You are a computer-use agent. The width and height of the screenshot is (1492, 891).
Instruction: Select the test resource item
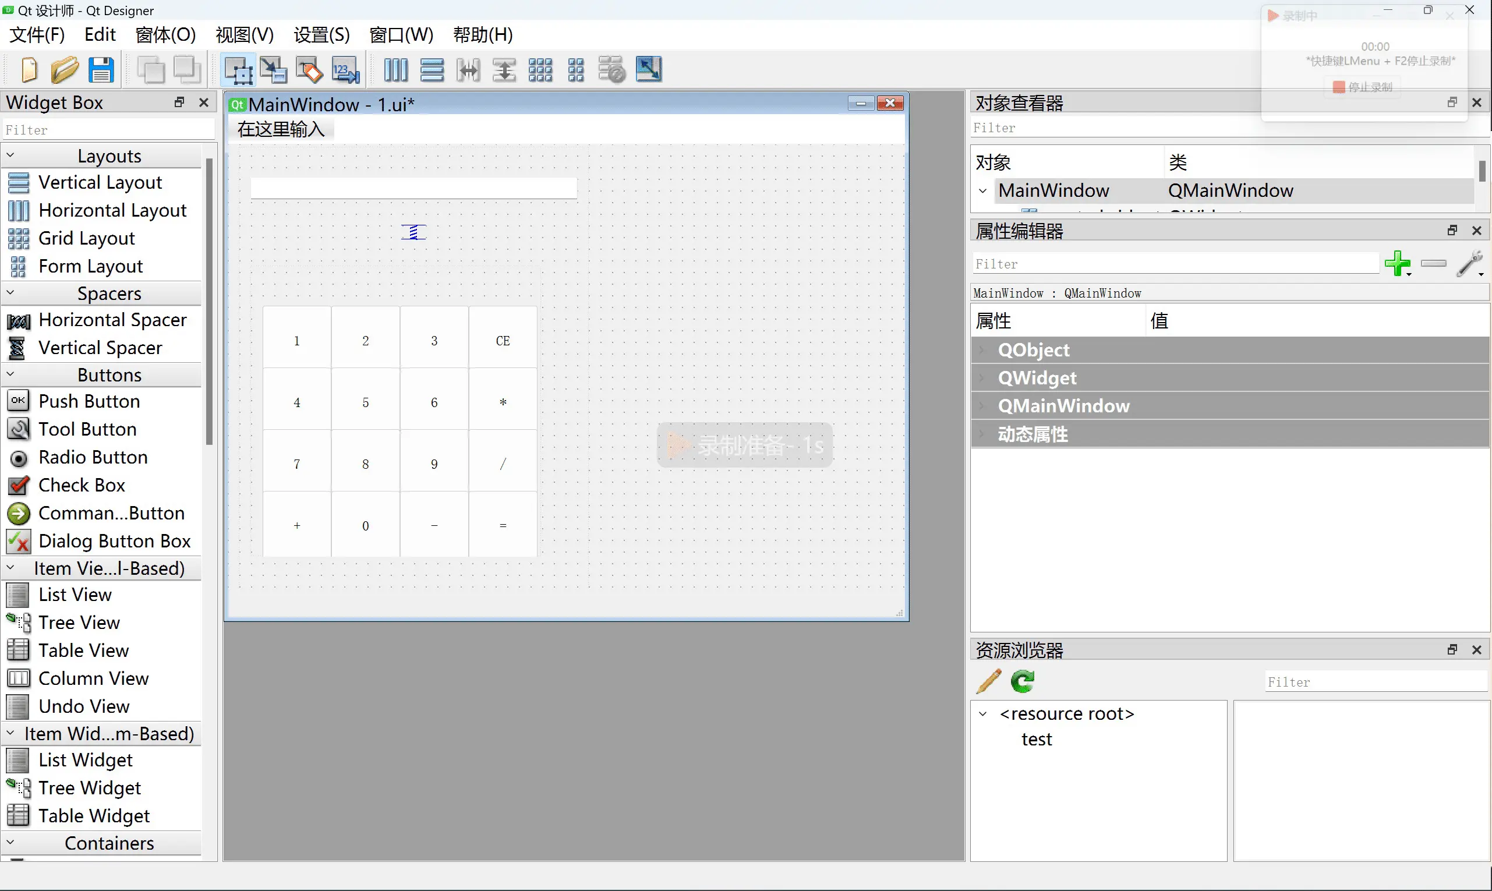tap(1036, 739)
